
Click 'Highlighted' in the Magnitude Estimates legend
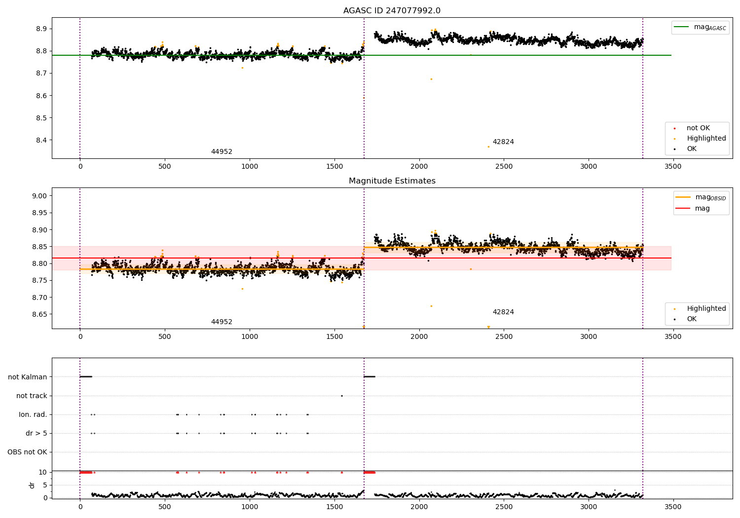[706, 309]
